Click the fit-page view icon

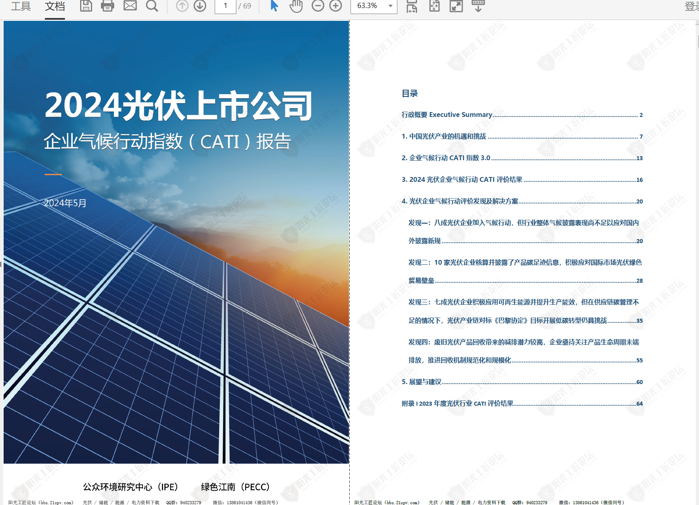point(435,6)
